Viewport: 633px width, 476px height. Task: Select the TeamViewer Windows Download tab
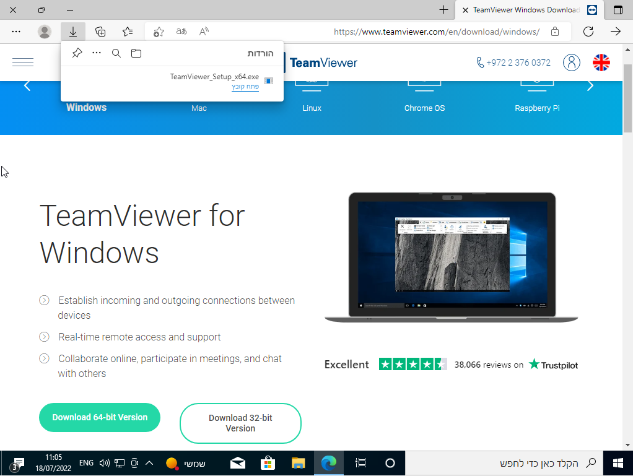[529, 10]
